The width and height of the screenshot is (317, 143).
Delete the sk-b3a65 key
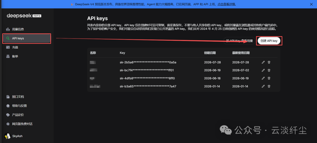pos(269,86)
